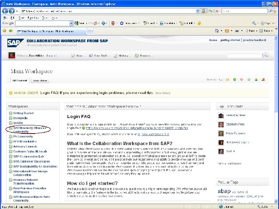This screenshot has width=279, height=209.
Task: Click the home link in SAP header
Action: (x=213, y=40)
